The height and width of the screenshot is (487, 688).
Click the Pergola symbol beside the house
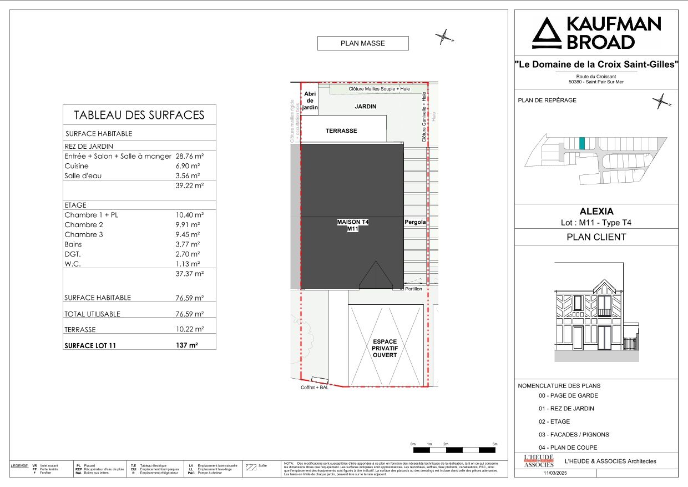click(x=414, y=221)
